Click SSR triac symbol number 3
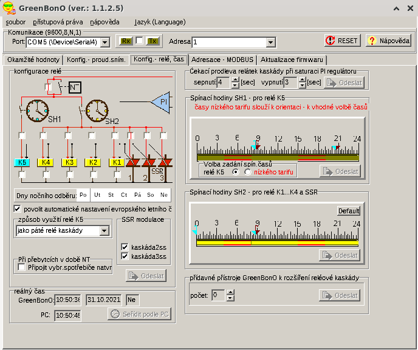The image size is (418, 350). pos(165,163)
